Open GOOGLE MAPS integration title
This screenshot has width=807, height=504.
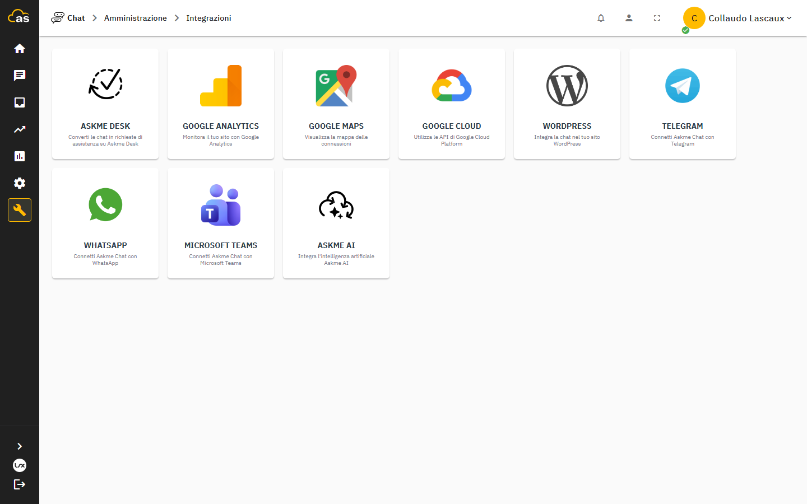pyautogui.click(x=336, y=126)
